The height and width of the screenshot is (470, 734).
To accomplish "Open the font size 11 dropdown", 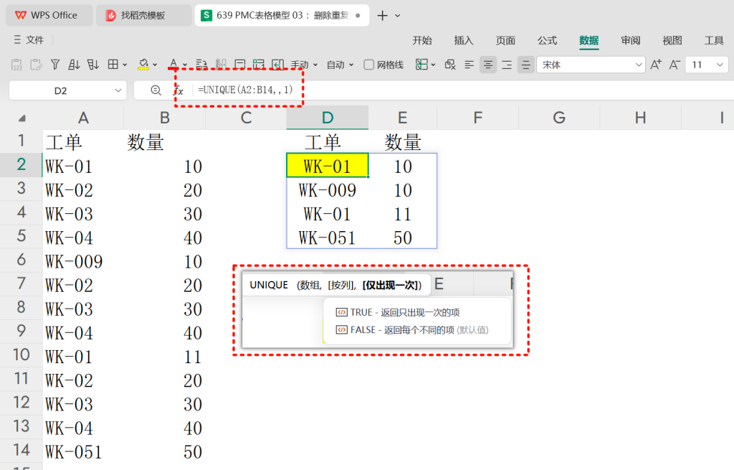I will pos(720,65).
